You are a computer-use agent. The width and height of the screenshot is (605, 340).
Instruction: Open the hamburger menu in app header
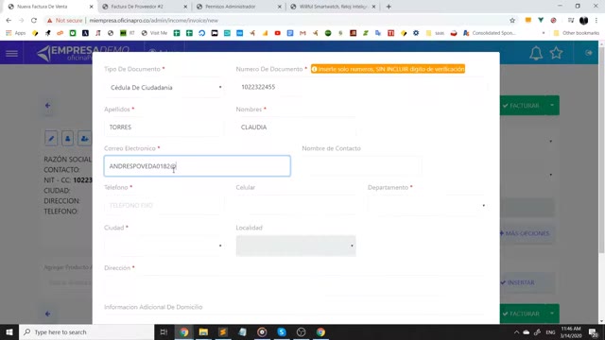11,53
